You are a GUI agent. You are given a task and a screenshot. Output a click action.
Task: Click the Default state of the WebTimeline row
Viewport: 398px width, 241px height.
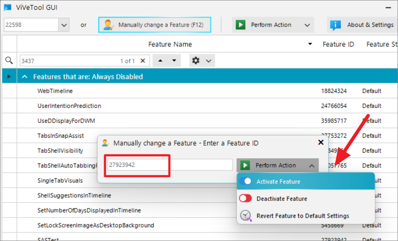(372, 91)
